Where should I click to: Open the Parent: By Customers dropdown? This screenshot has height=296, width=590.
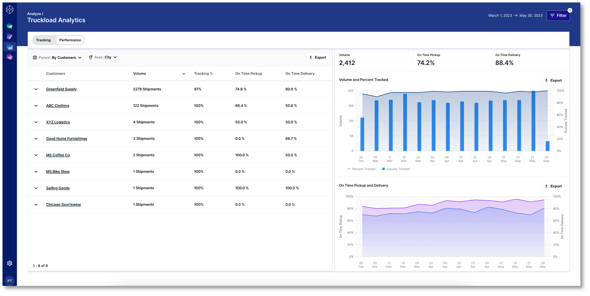pyautogui.click(x=57, y=58)
